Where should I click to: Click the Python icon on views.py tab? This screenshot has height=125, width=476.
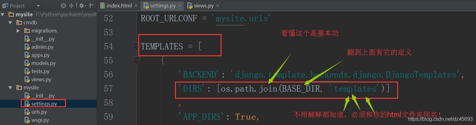(190, 6)
